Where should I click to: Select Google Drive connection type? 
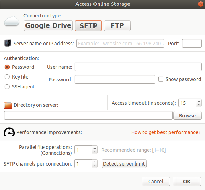(x=48, y=25)
